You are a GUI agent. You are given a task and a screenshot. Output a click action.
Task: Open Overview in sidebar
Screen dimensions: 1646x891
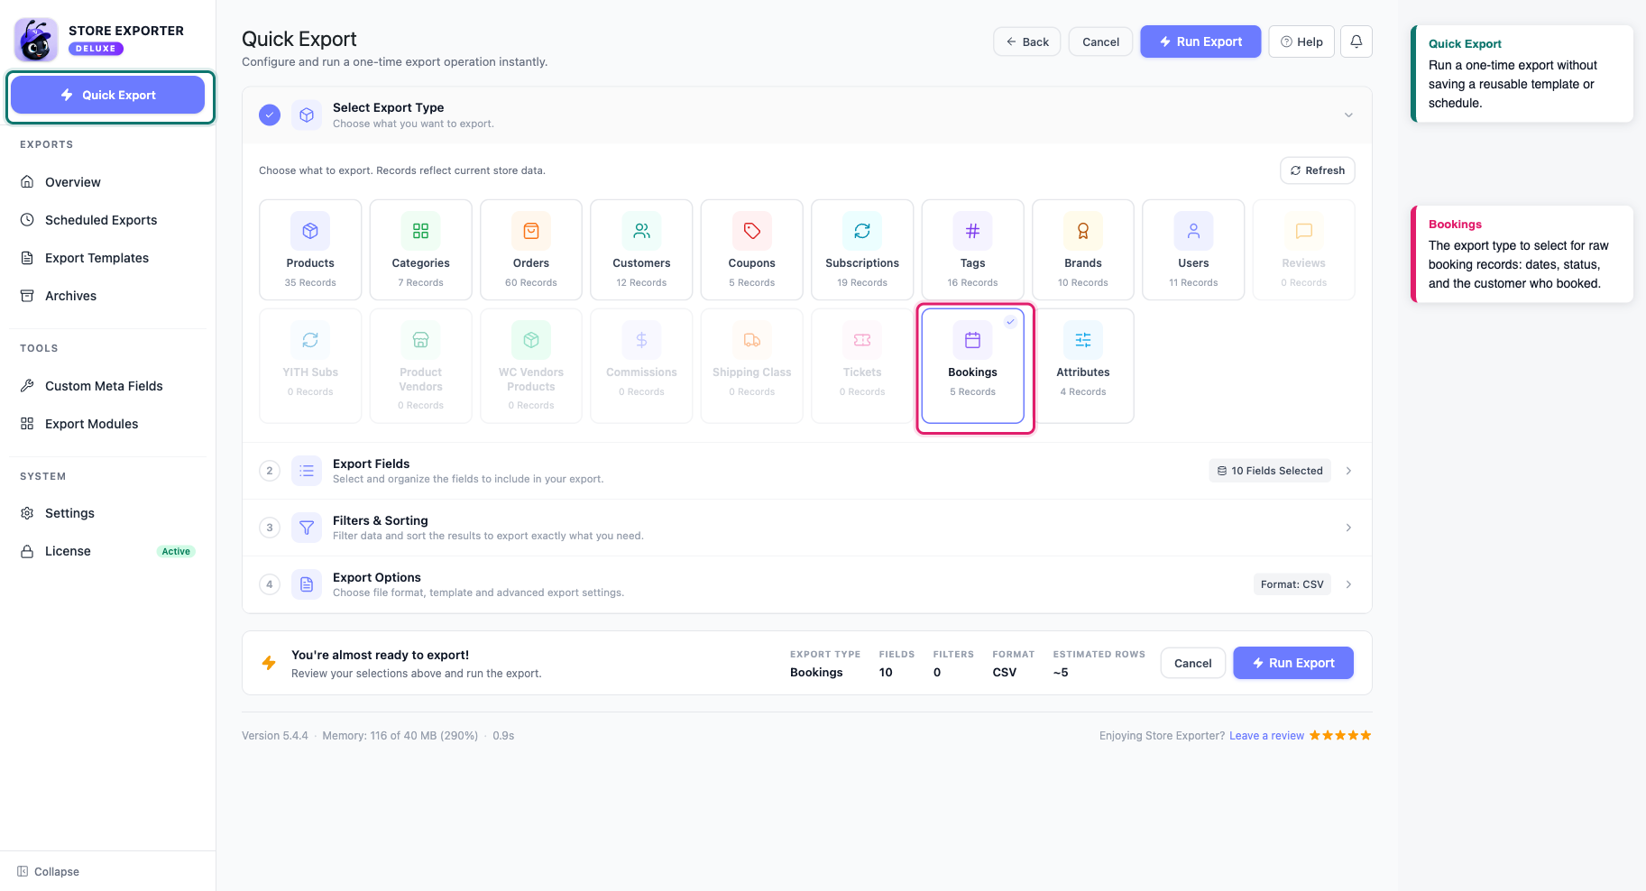point(108,182)
